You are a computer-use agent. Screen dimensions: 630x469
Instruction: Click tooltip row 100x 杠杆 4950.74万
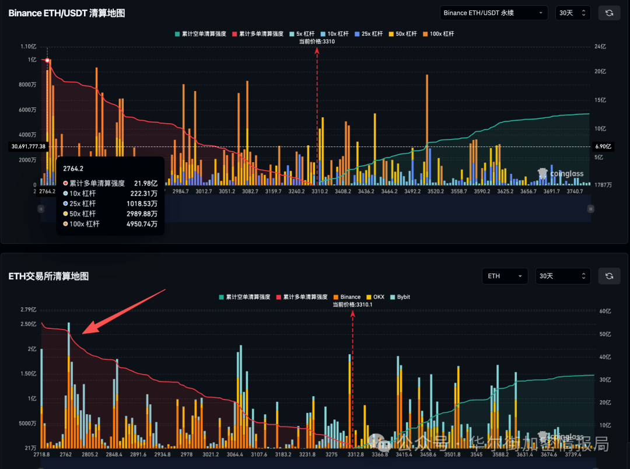(110, 224)
